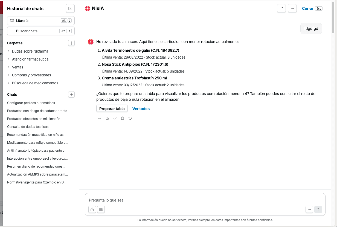Open chat Configurar pedidos automáticos
Viewport: 337px width, 227px height.
(x=31, y=103)
